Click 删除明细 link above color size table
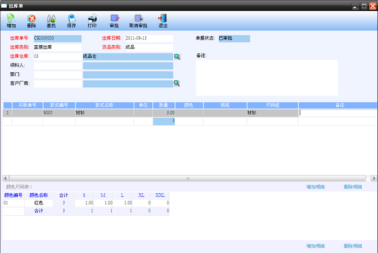 click(x=353, y=187)
